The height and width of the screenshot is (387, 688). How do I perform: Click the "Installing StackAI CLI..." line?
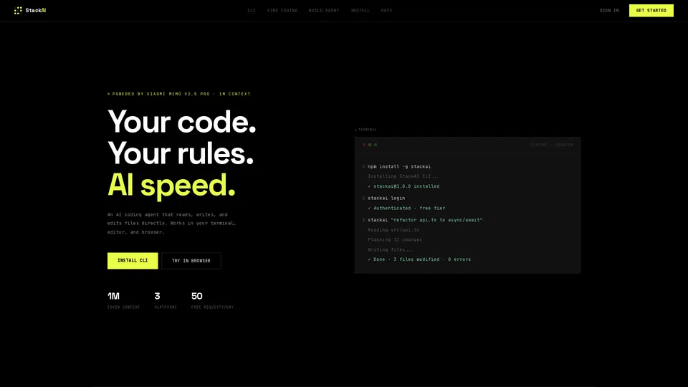click(x=403, y=176)
